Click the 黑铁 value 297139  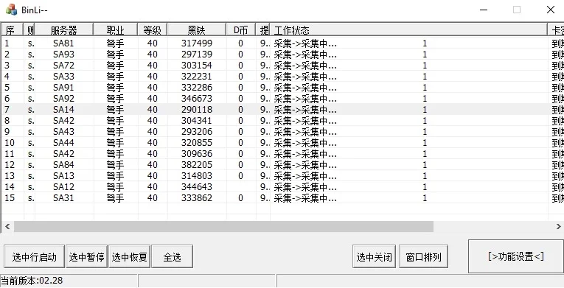pos(197,55)
